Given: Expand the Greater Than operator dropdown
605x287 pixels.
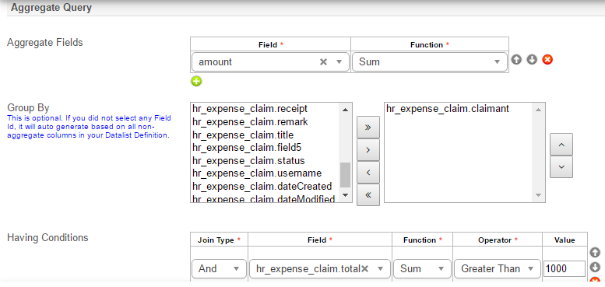Looking at the screenshot, I should (498, 268).
